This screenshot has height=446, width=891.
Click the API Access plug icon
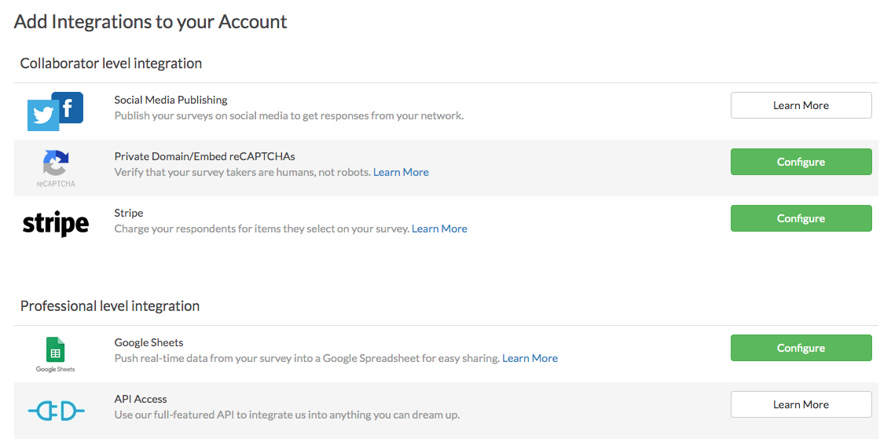coord(56,410)
